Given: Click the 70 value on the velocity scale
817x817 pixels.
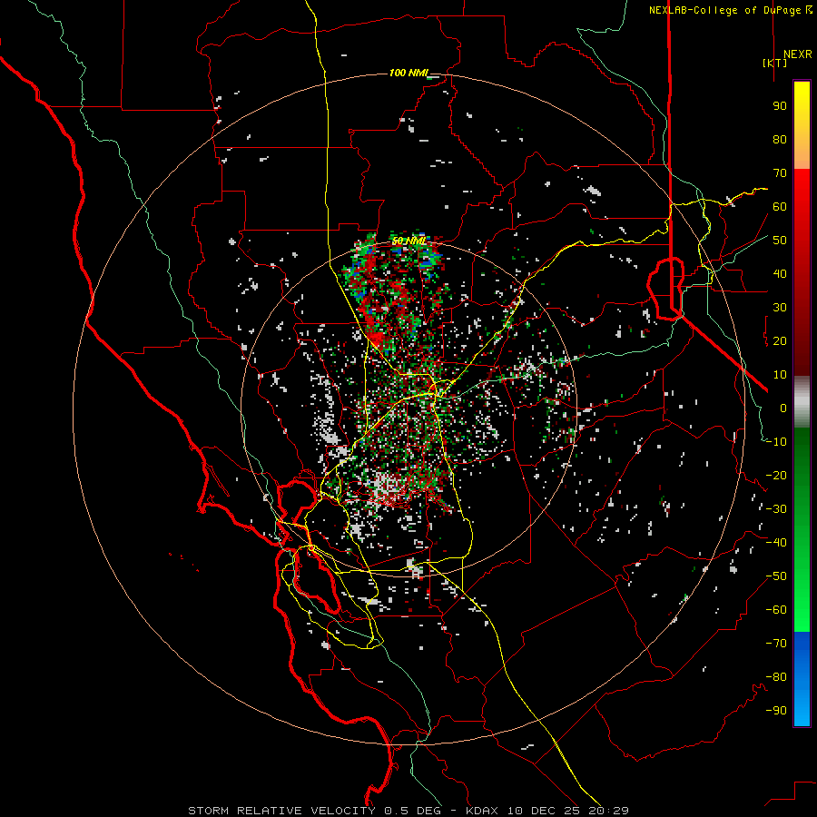Looking at the screenshot, I should pos(780,173).
